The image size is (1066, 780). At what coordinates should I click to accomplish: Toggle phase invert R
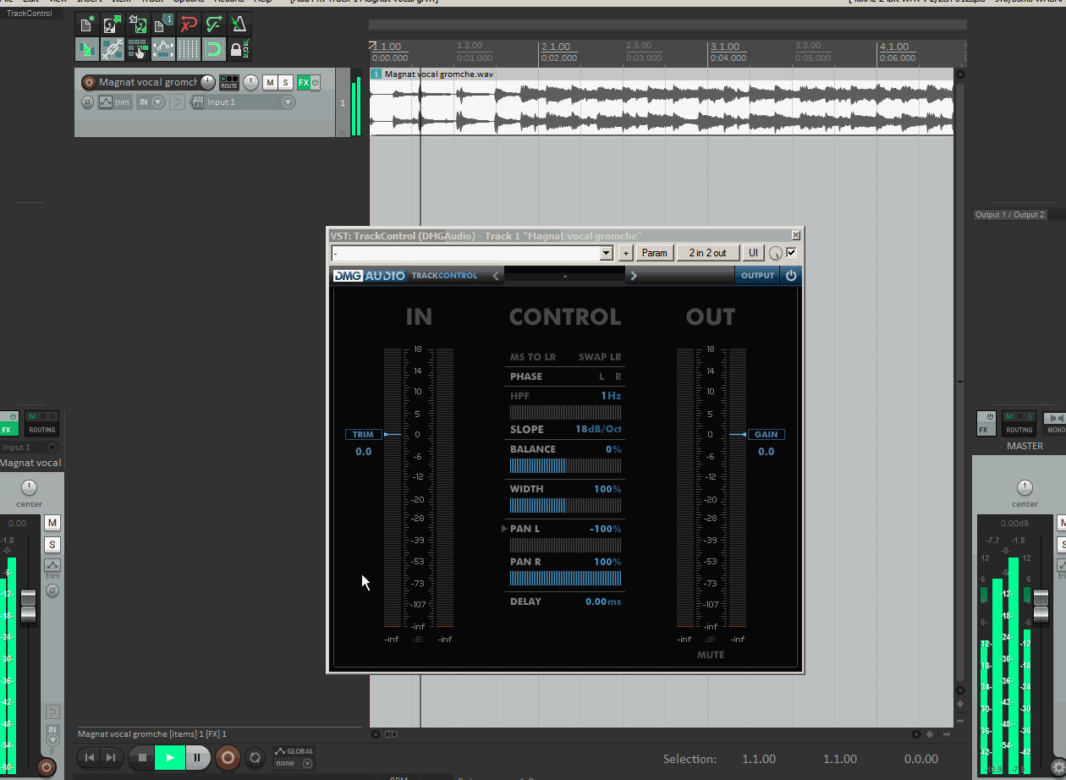pyautogui.click(x=618, y=376)
